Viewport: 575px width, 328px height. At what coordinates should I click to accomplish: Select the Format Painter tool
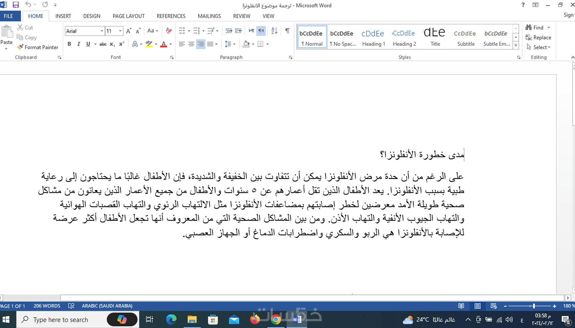pos(38,47)
